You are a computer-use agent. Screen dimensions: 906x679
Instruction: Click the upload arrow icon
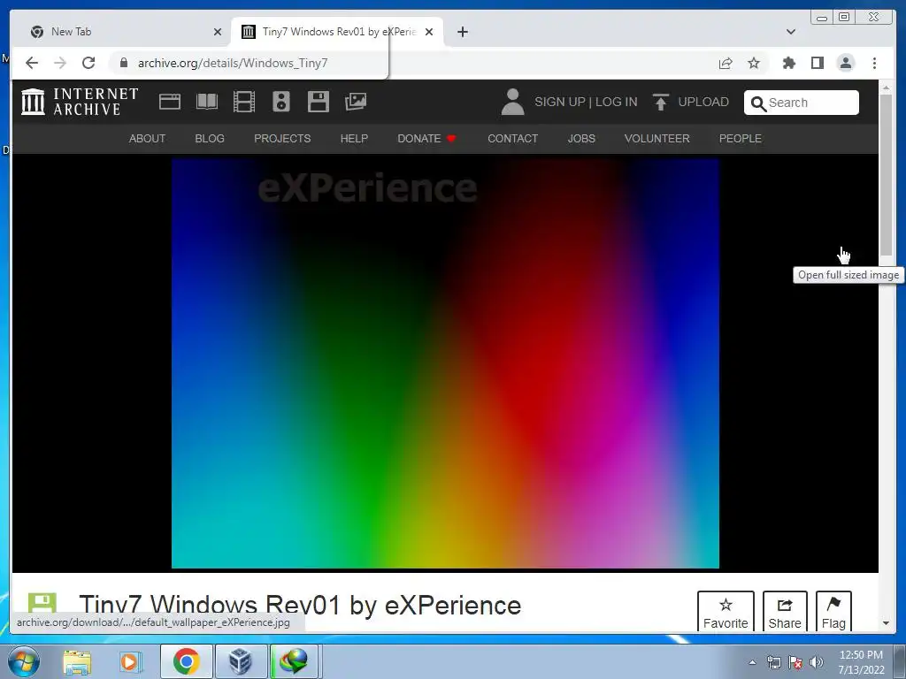coord(660,102)
